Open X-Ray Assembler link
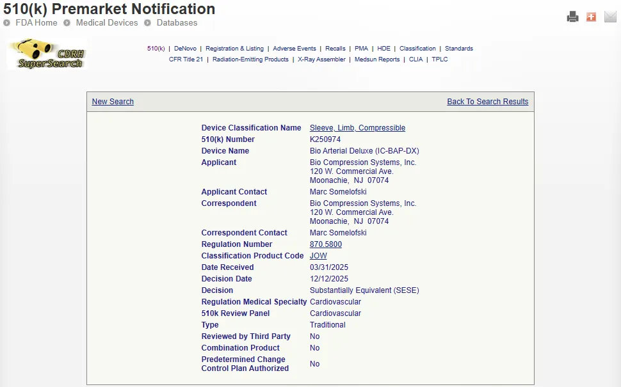The height and width of the screenshot is (387, 621). pyautogui.click(x=321, y=59)
